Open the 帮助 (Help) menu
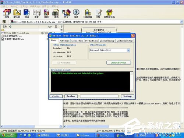 point(55,6)
